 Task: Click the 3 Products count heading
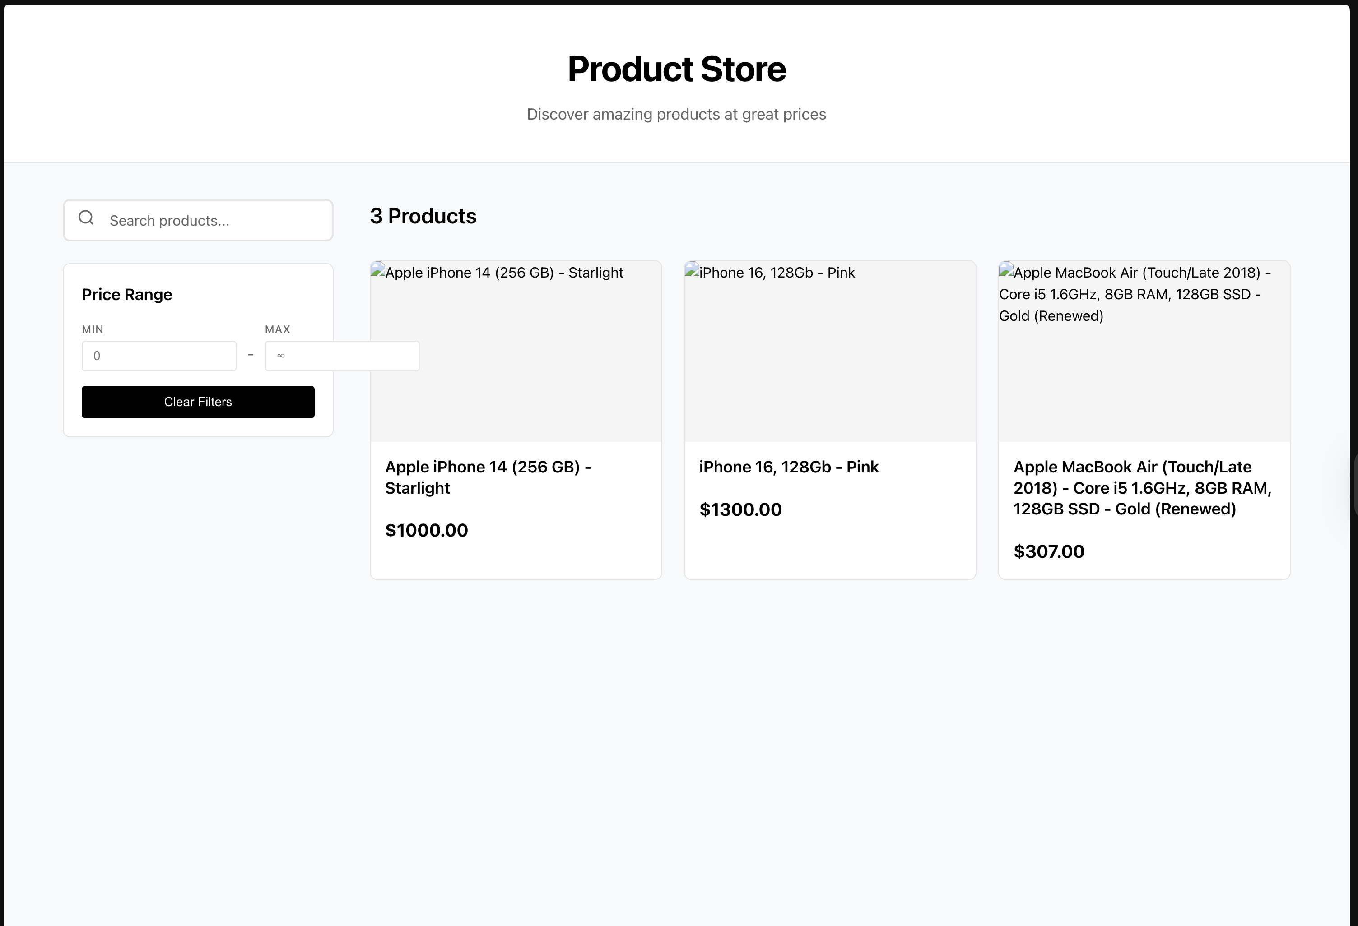(x=423, y=216)
